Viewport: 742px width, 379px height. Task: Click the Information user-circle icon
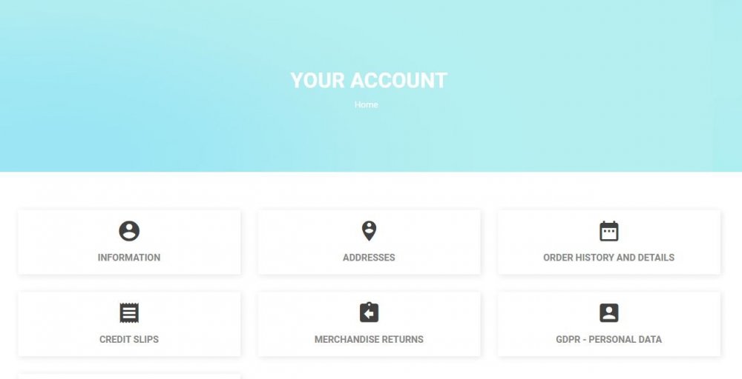[128, 231]
